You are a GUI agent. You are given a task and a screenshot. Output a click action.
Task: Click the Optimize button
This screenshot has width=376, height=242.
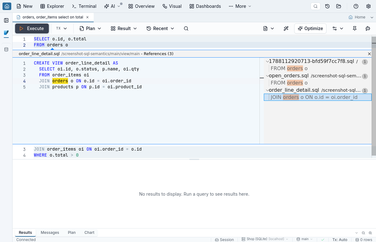coord(310,28)
